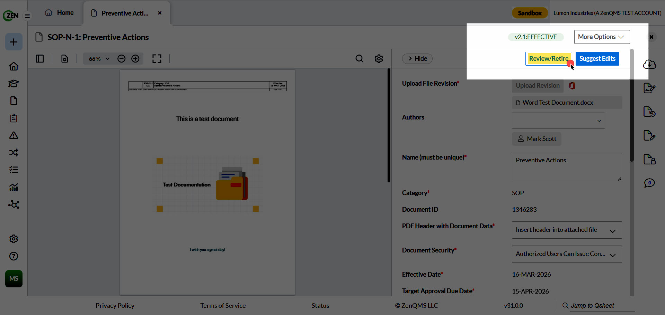Open comments bubble icon showing 0
Screen dimensions: 665x315
tap(649, 183)
